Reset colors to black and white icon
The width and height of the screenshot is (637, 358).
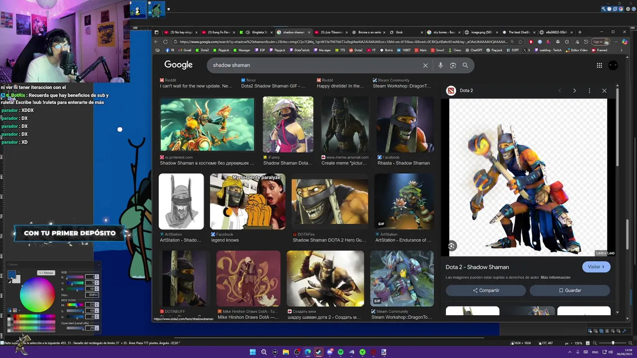click(9, 281)
